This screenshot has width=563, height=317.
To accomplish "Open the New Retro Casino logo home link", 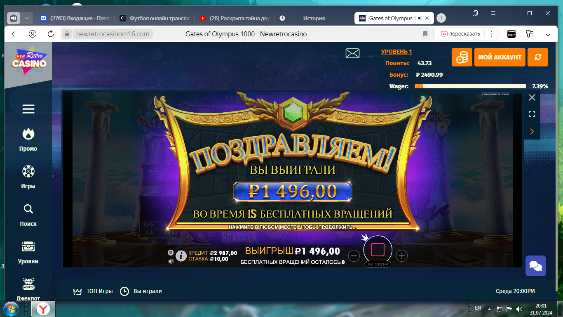I will coord(29,62).
